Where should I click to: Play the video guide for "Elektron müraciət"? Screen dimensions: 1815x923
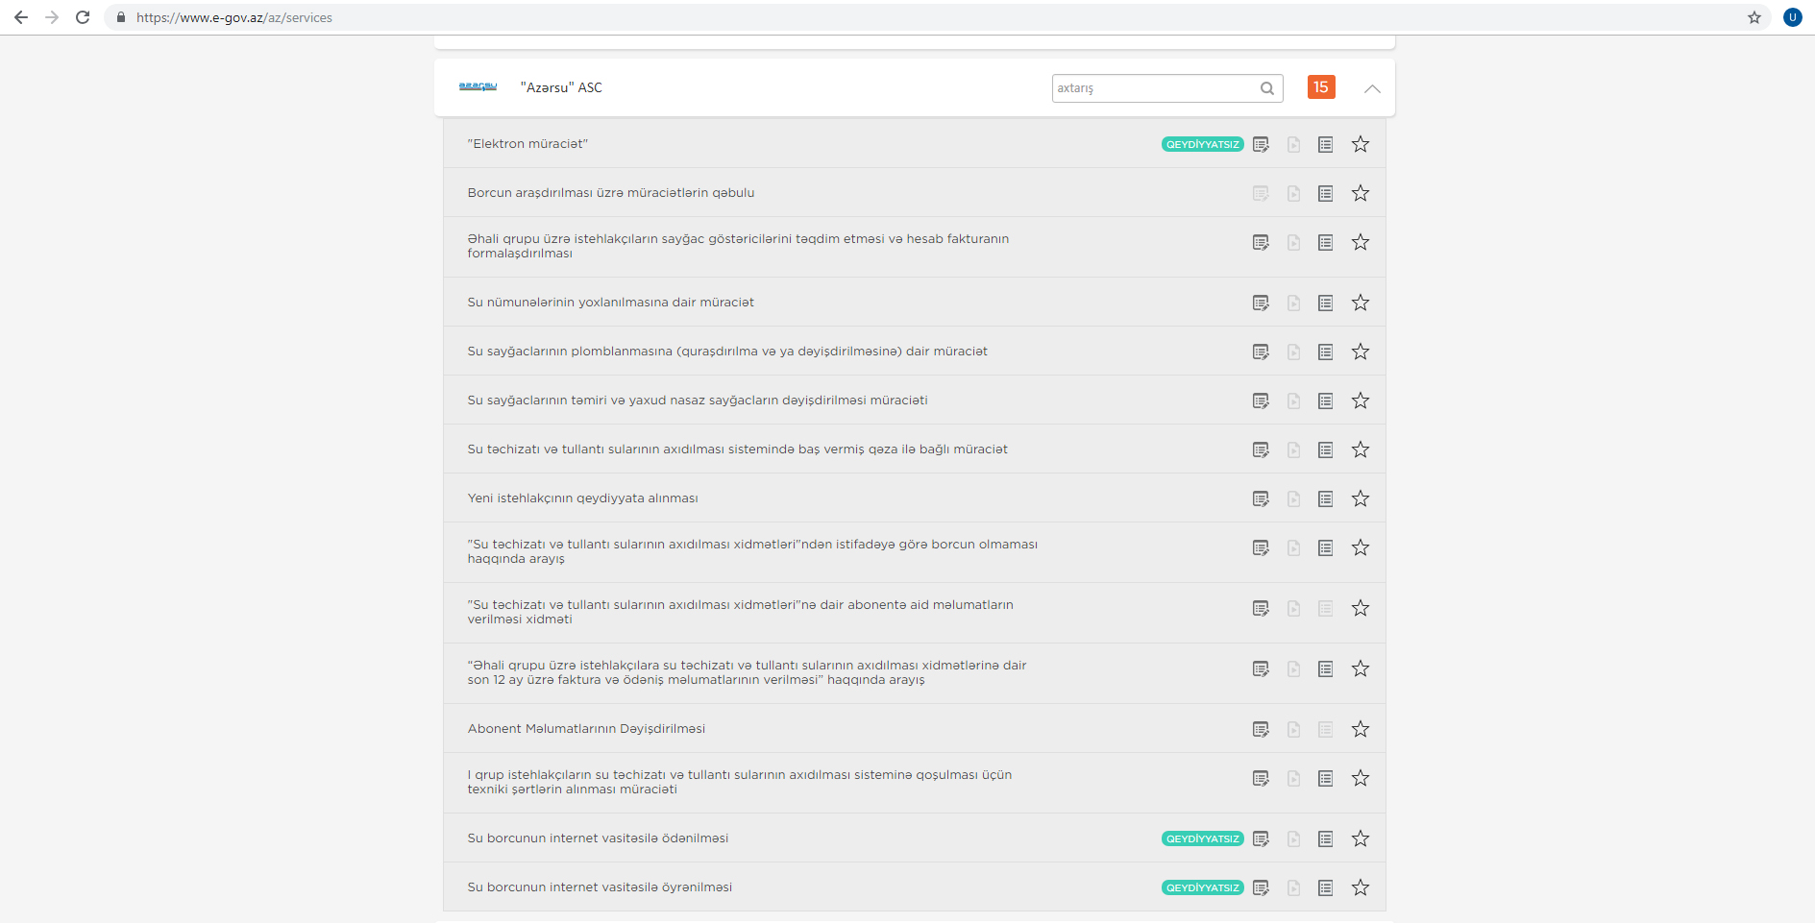[x=1294, y=144]
